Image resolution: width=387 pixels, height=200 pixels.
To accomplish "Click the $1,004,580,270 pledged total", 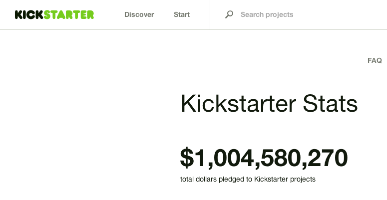I will coord(264,158).
